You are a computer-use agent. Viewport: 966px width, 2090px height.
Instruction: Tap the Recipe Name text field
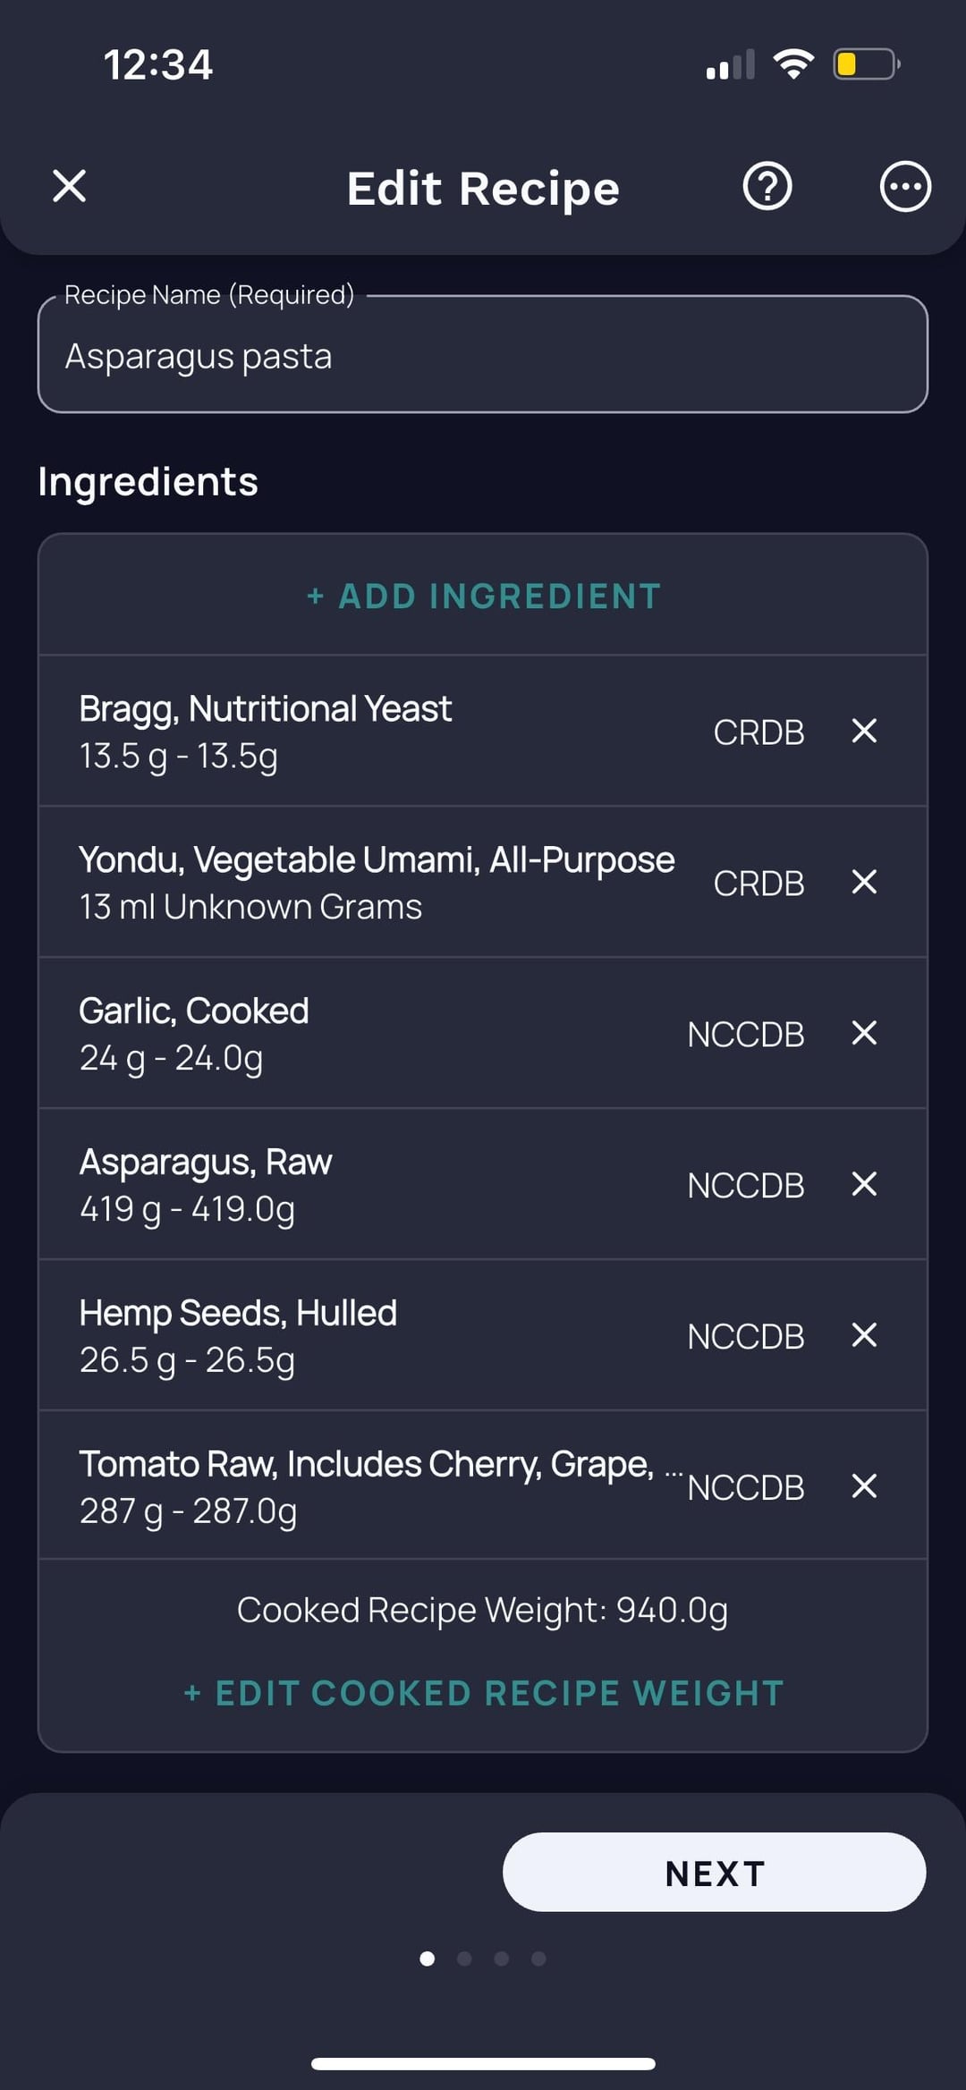click(x=483, y=355)
